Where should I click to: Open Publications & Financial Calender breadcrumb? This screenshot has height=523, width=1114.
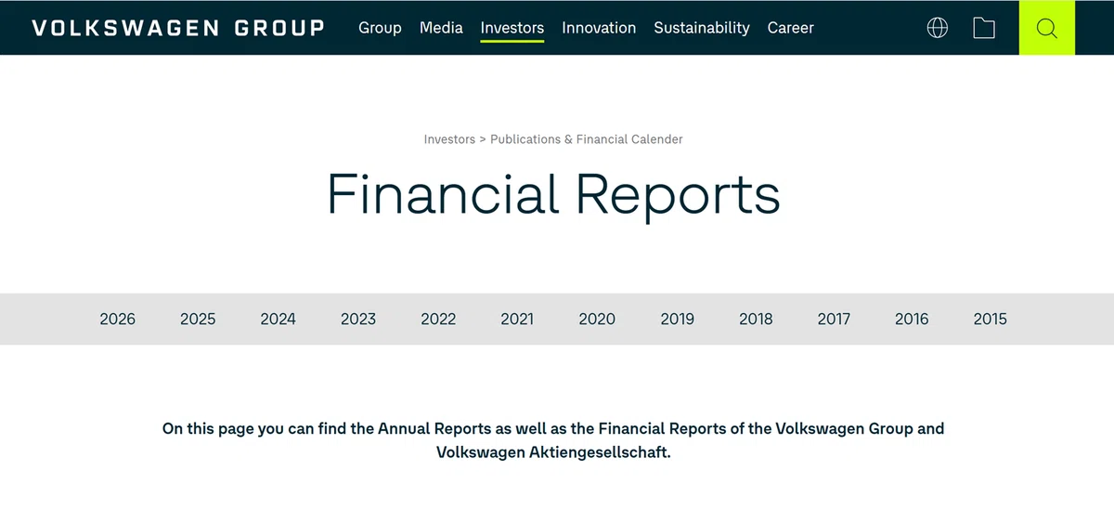[x=587, y=139]
